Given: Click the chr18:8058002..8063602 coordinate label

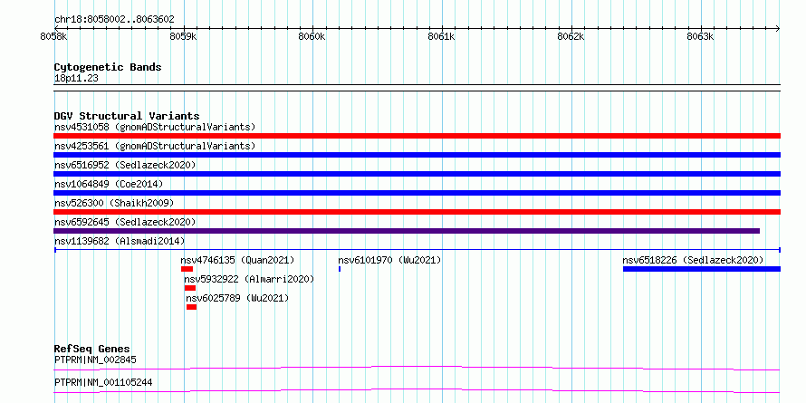Looking at the screenshot, I should [114, 20].
